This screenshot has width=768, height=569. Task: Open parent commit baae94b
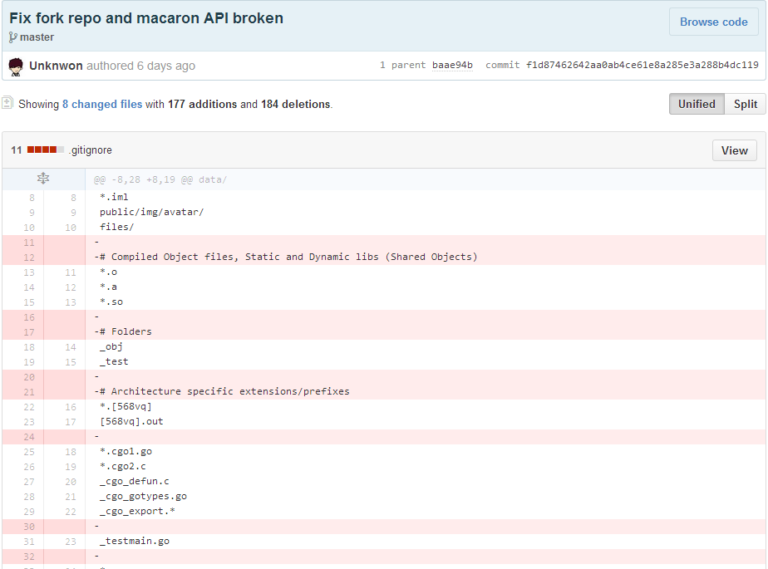coord(452,66)
